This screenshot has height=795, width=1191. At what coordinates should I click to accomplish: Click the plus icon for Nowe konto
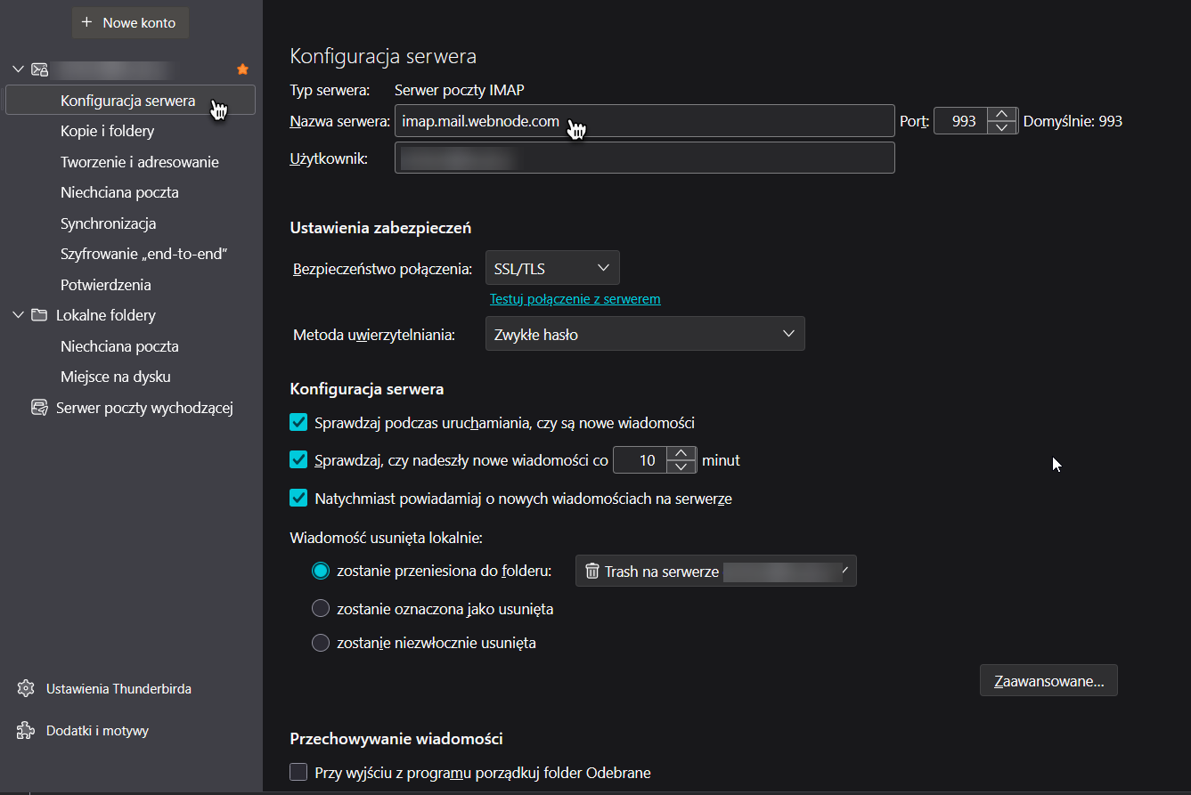click(86, 22)
